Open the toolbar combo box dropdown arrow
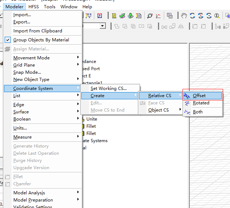 (103, 26)
